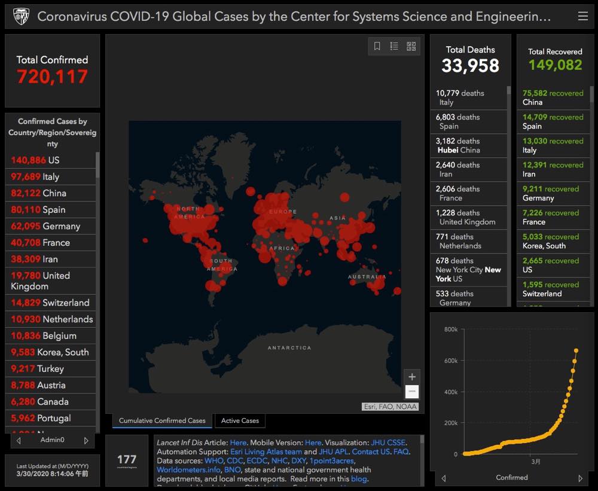The width and height of the screenshot is (598, 491).
Task: Follow the BNO link
Action: [x=232, y=469]
